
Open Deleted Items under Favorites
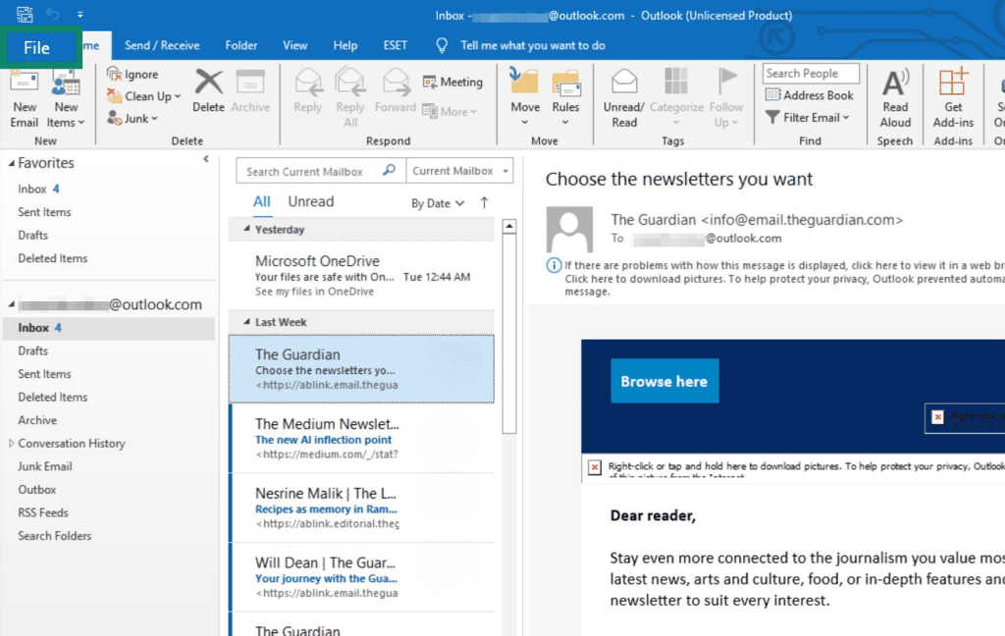[53, 258]
